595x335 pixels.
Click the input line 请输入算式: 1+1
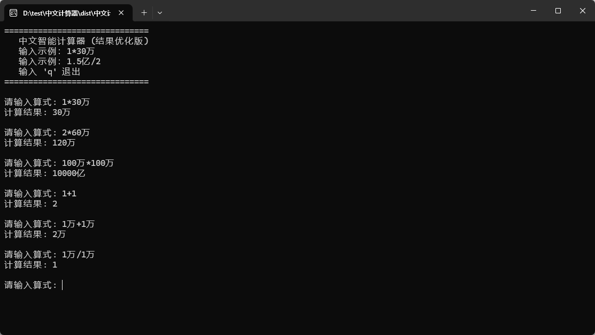(x=40, y=194)
